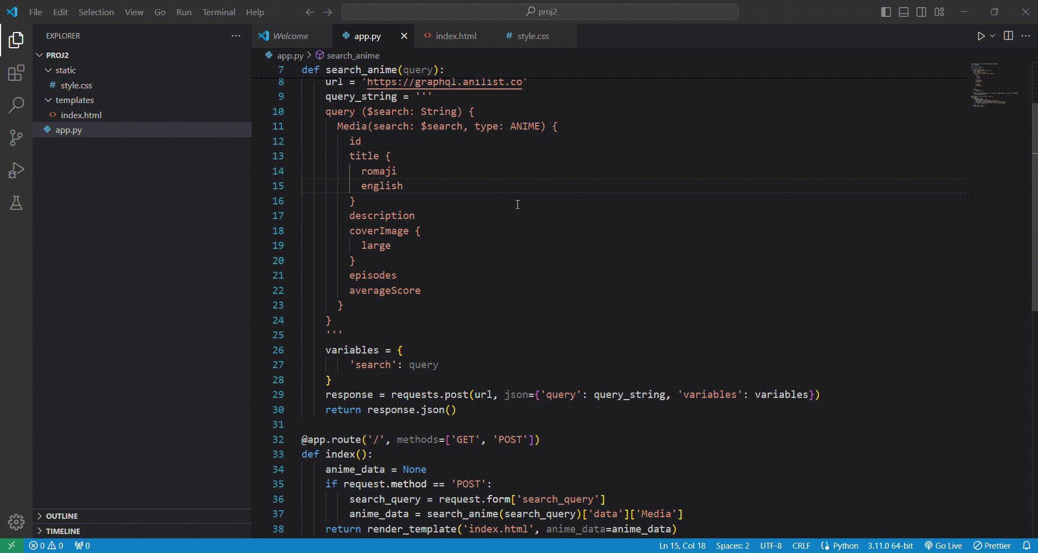This screenshot has width=1038, height=553.
Task: Open the Source Control view
Action: coord(16,138)
